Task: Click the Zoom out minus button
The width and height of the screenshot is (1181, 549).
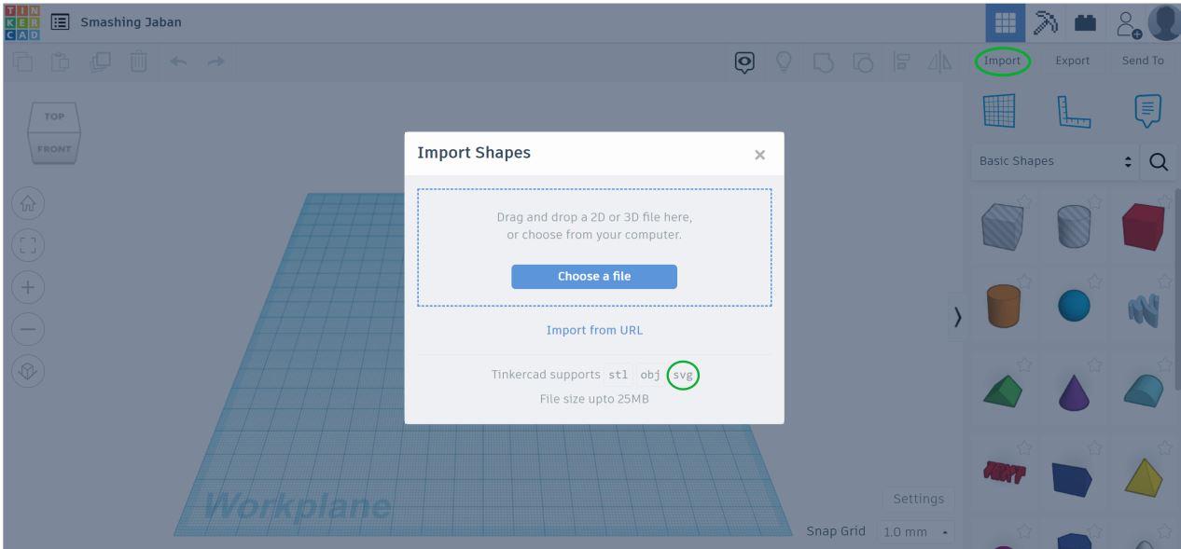Action: point(27,329)
